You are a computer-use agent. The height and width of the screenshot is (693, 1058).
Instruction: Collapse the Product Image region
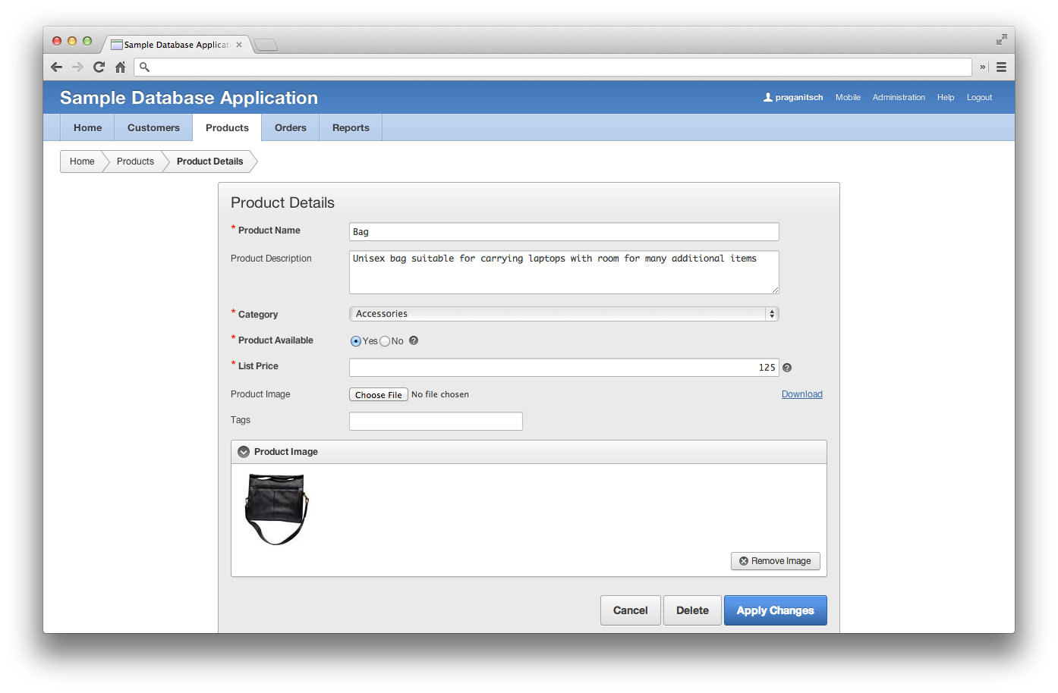[x=244, y=452]
